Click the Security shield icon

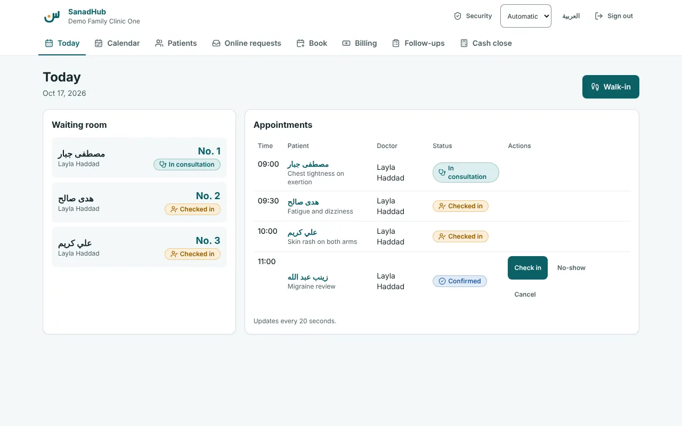pyautogui.click(x=458, y=16)
